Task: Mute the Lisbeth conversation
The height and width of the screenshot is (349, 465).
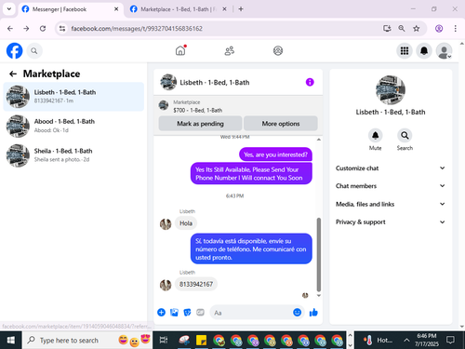Action: coord(375,136)
